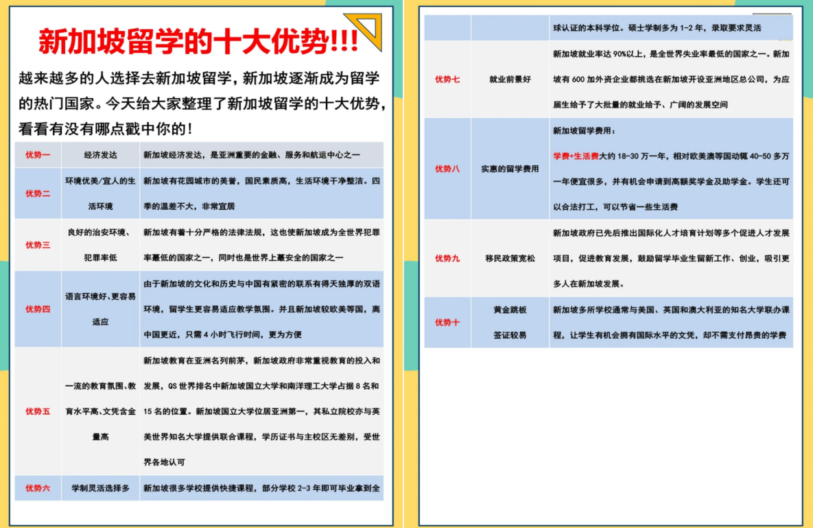Screen dimensions: 813x528
Task: Select the 优势八 label cell
Action: 447,169
